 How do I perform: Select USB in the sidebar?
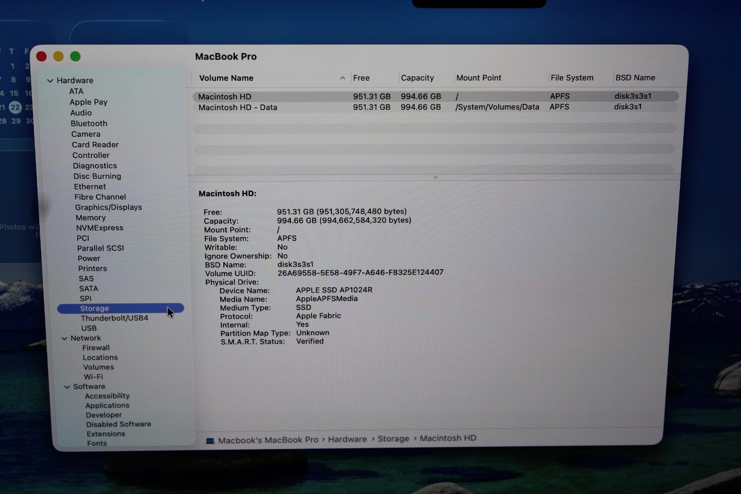coord(89,328)
